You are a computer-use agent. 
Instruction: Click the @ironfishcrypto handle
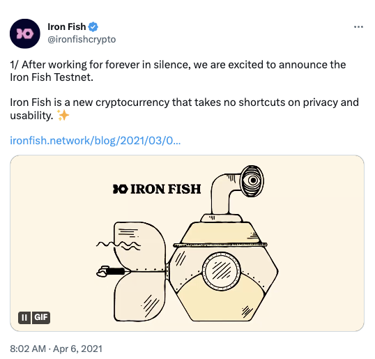pyautogui.click(x=82, y=39)
